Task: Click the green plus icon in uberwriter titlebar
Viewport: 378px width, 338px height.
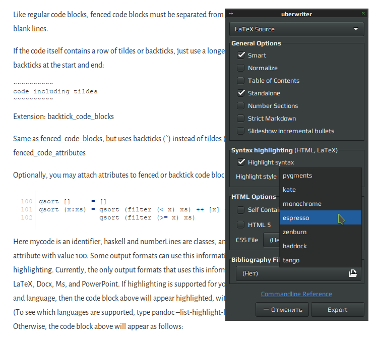Action: tap(231, 14)
